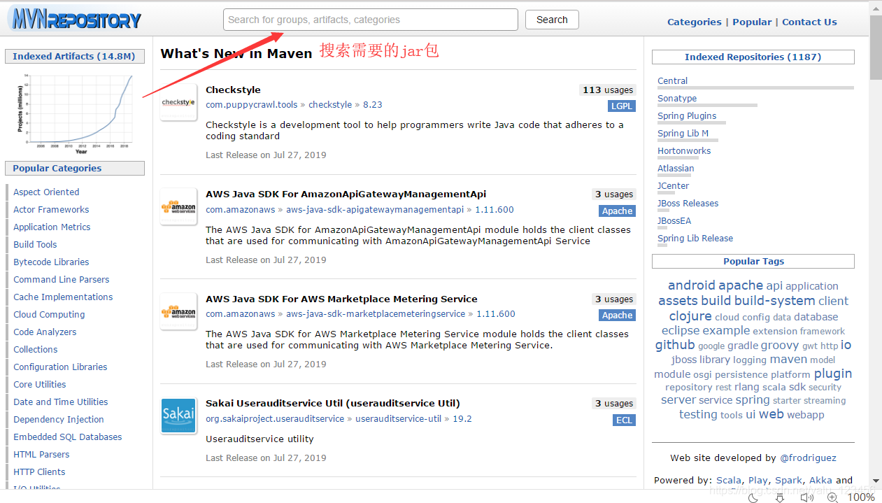Open the HTML Parsers category
This screenshot has height=503, width=882.
[41, 454]
